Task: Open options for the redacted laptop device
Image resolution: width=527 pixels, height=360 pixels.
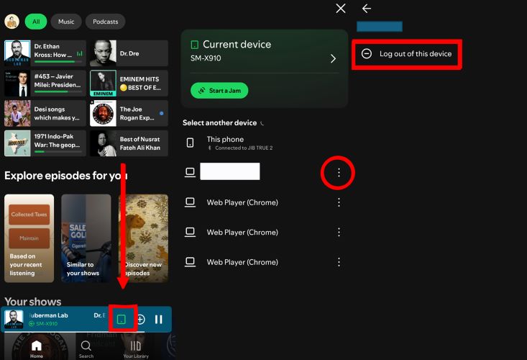Action: 339,173
